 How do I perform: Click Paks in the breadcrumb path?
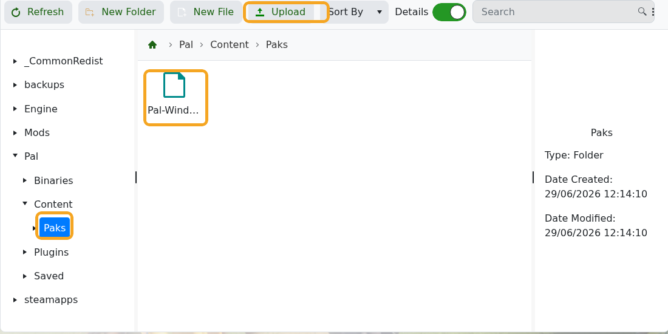click(x=277, y=45)
